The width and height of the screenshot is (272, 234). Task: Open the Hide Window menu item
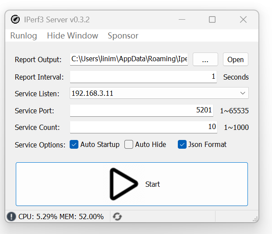(x=73, y=36)
